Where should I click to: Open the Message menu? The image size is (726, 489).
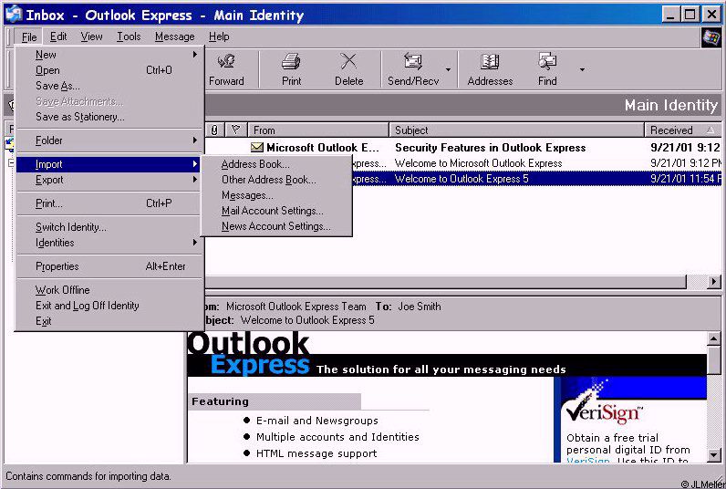pyautogui.click(x=174, y=36)
